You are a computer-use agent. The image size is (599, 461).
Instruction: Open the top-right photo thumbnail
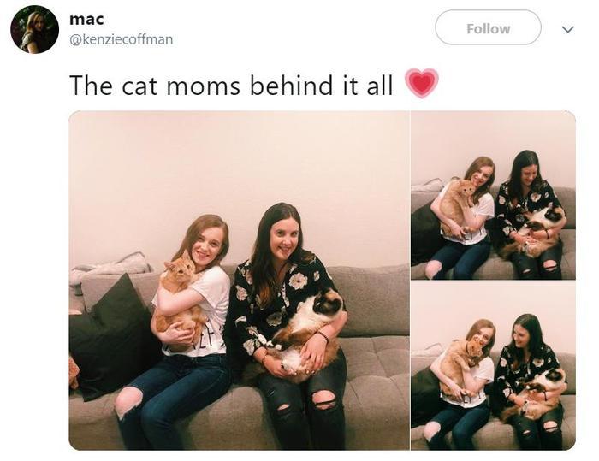493,195
